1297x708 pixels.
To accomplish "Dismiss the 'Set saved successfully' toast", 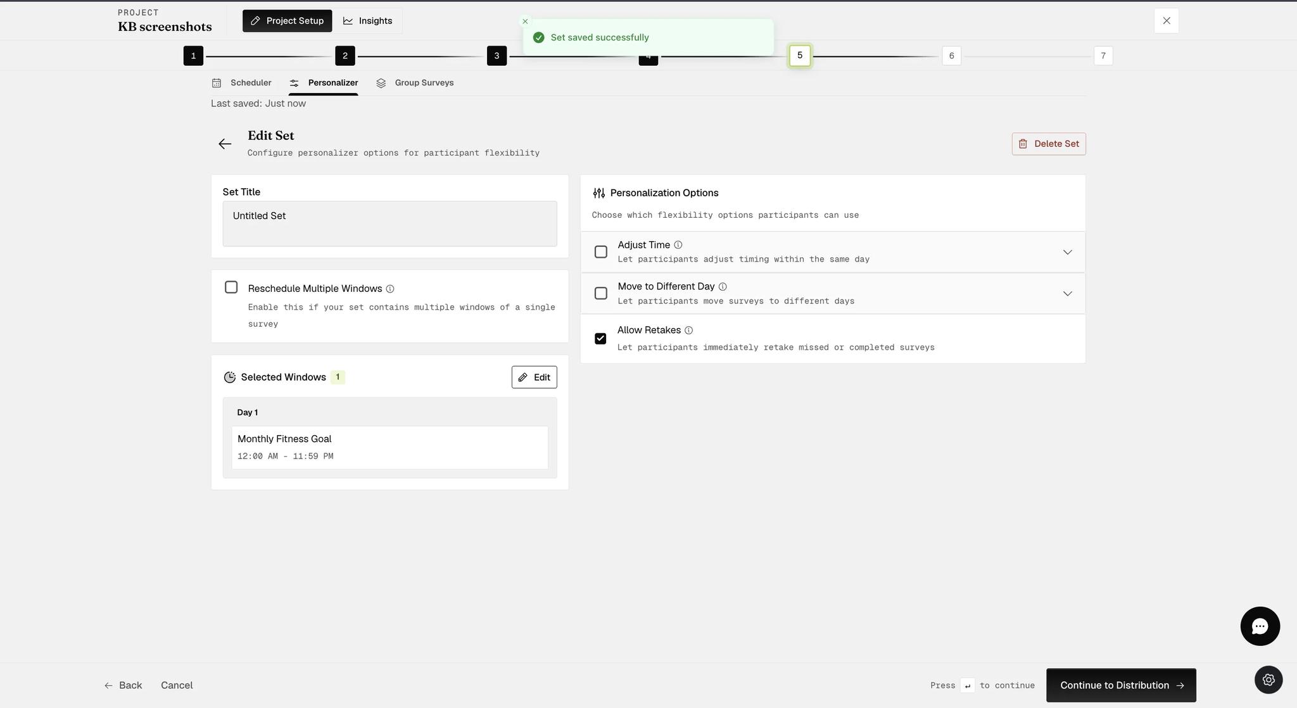I will click(x=525, y=22).
